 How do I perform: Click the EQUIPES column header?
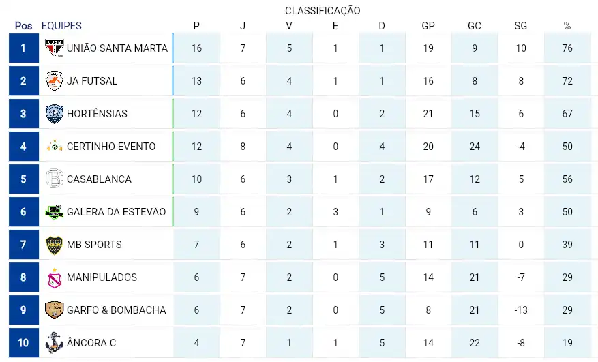[61, 25]
